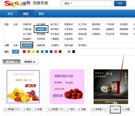
Task: Click the pencil 制作 icon on chocolate workshop card
Action: pyautogui.click(x=69, y=109)
